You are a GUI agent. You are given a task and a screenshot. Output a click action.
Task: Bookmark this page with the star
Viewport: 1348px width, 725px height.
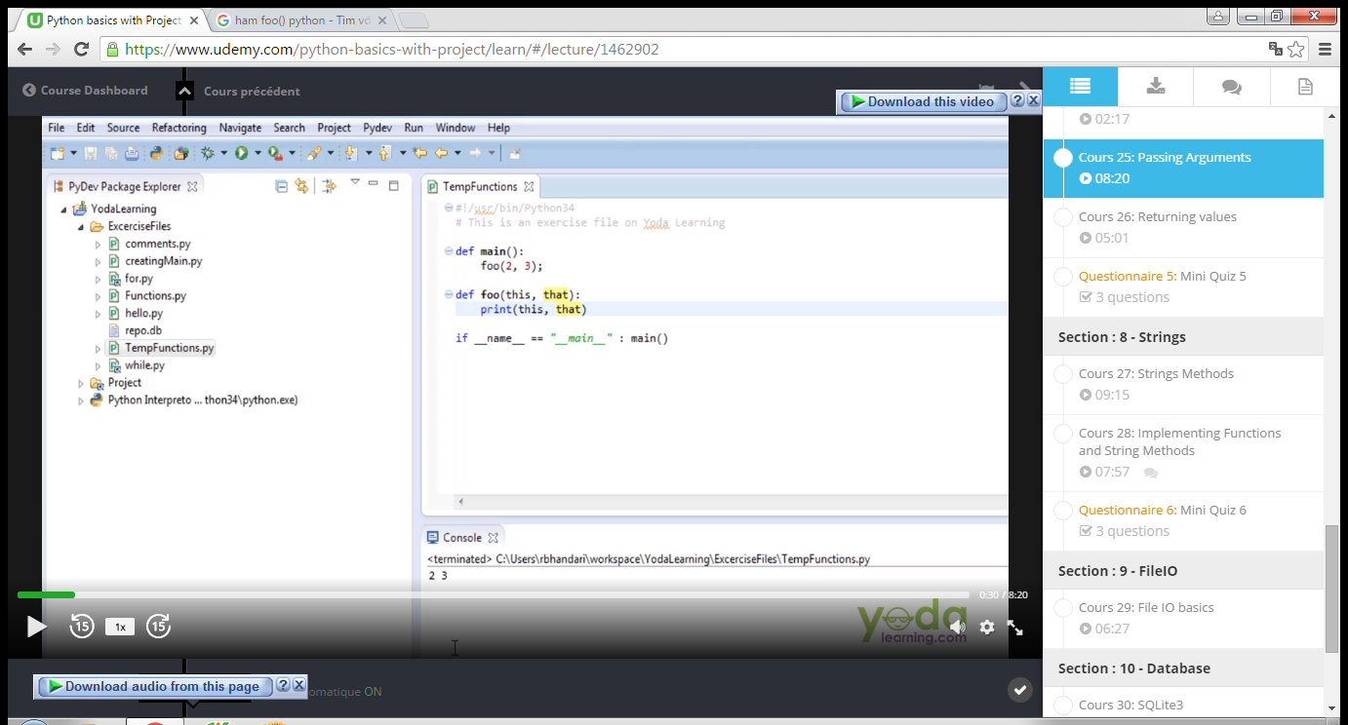(x=1295, y=49)
